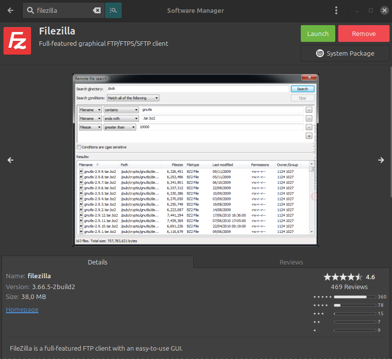Show the previous screenshot
Image resolution: width=392 pixels, height=359 pixels.
tap(11, 160)
